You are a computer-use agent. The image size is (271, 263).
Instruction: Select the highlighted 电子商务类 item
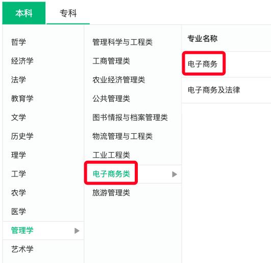(111, 174)
